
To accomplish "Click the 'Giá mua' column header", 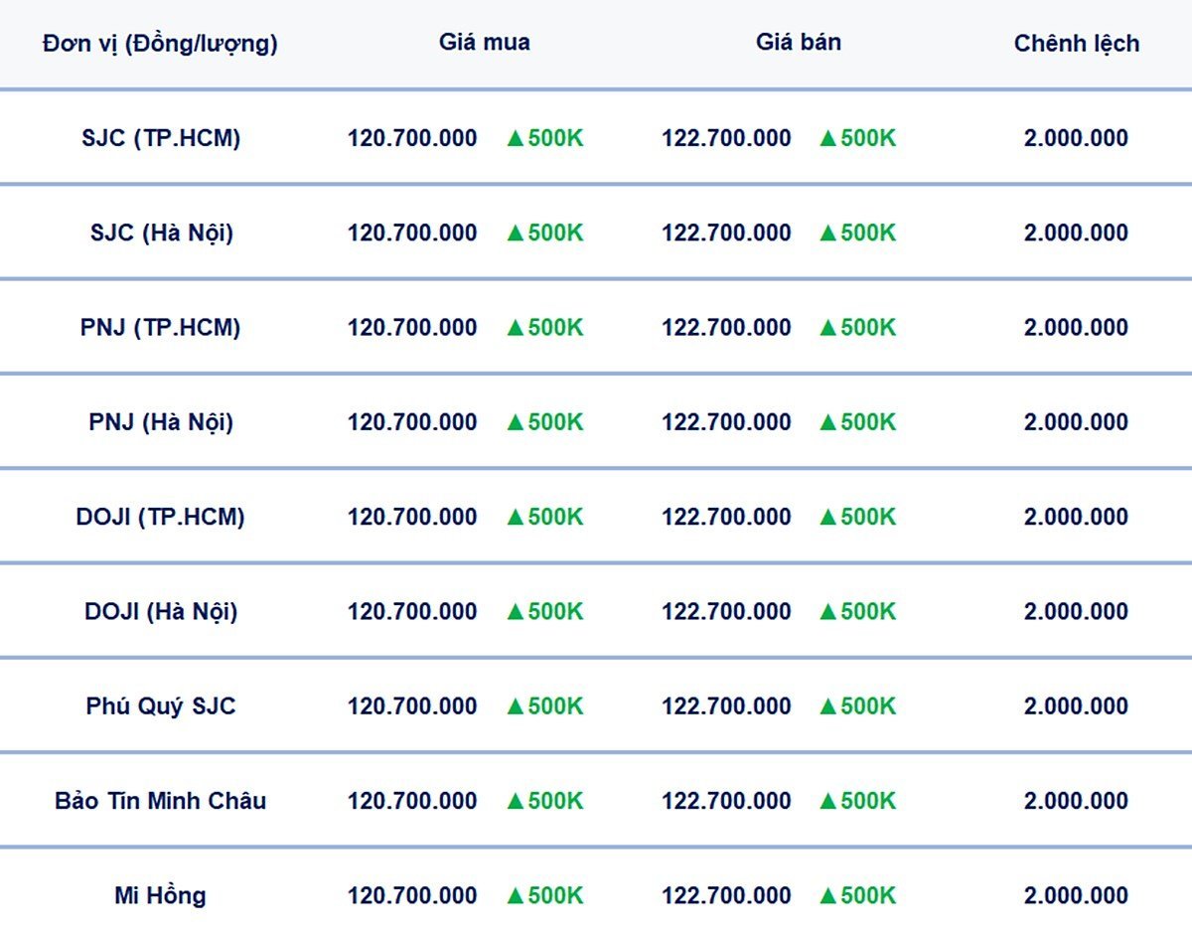I will [x=485, y=43].
